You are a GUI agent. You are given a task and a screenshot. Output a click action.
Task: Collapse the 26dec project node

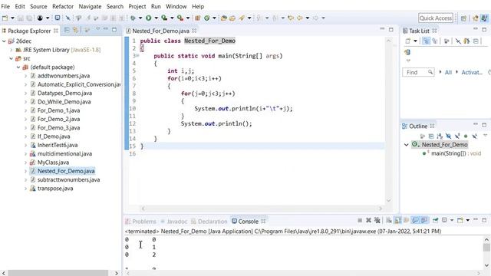pyautogui.click(x=4, y=41)
